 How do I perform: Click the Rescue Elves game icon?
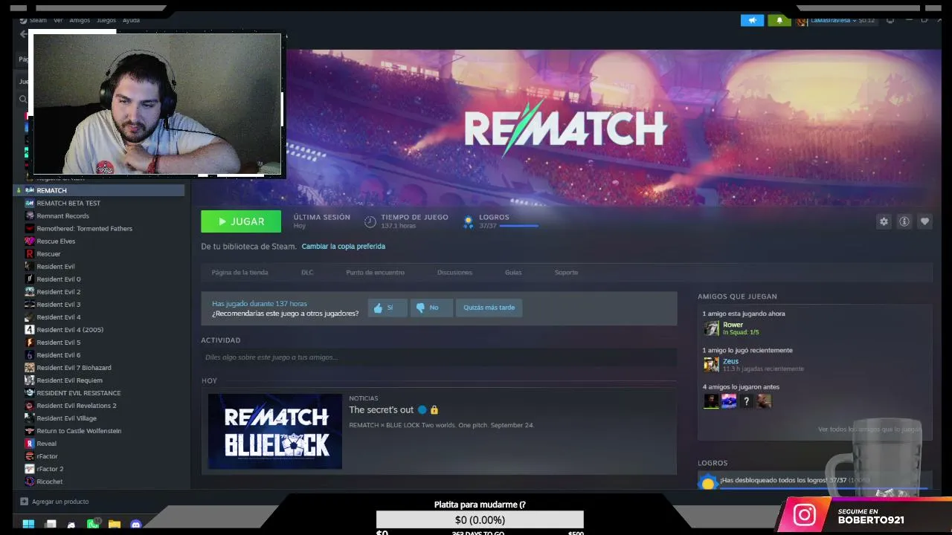[x=29, y=241]
